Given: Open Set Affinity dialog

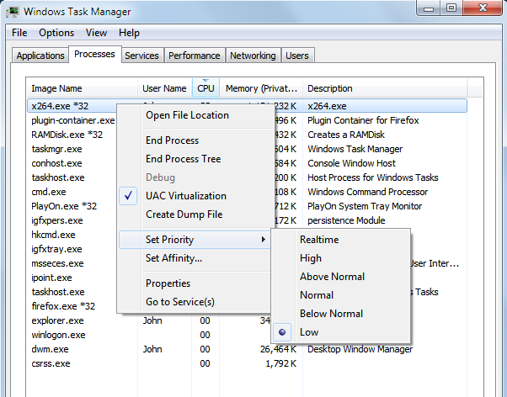Looking at the screenshot, I should (x=173, y=258).
